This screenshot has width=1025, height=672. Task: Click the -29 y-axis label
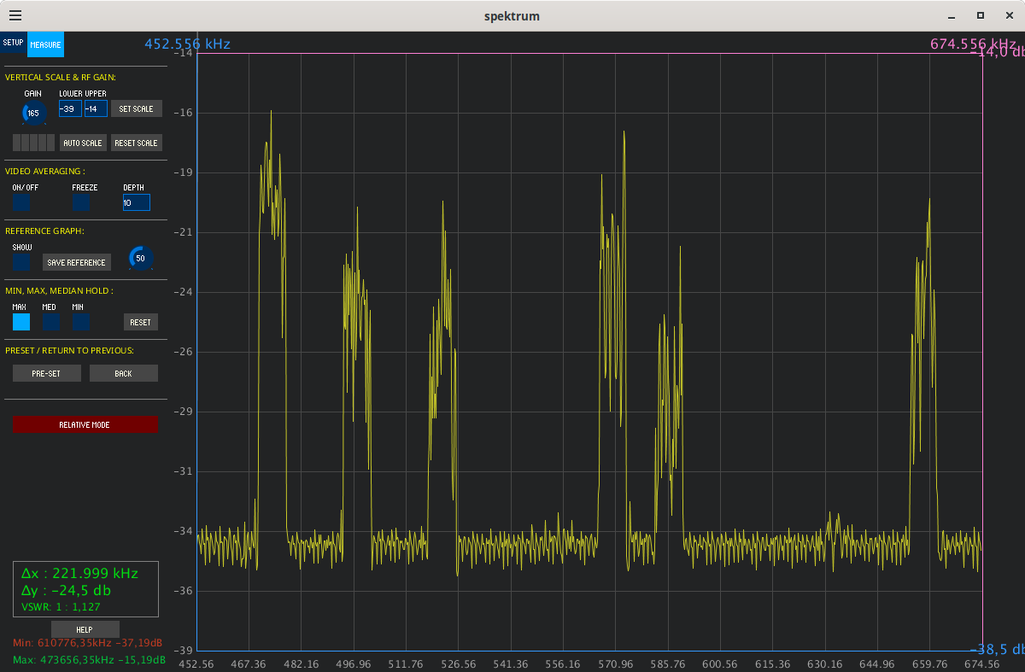pyautogui.click(x=184, y=412)
